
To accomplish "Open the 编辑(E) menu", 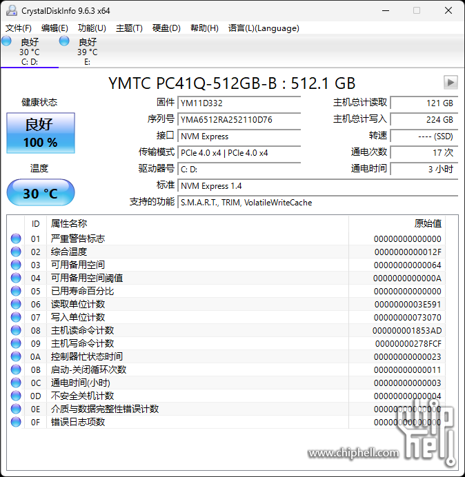I will pyautogui.click(x=55, y=28).
